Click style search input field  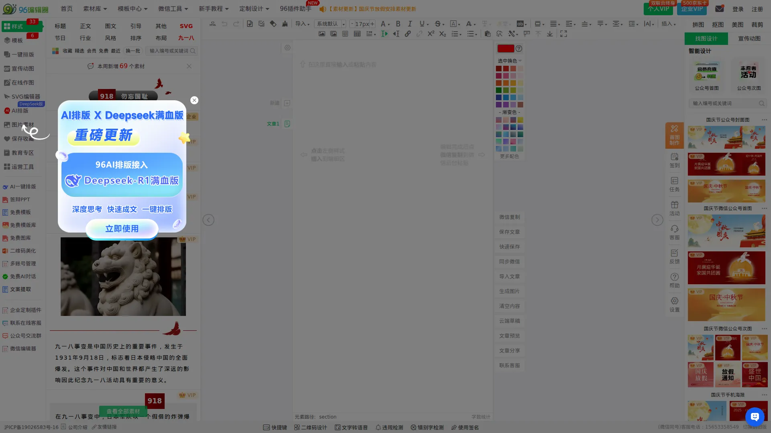coord(172,51)
